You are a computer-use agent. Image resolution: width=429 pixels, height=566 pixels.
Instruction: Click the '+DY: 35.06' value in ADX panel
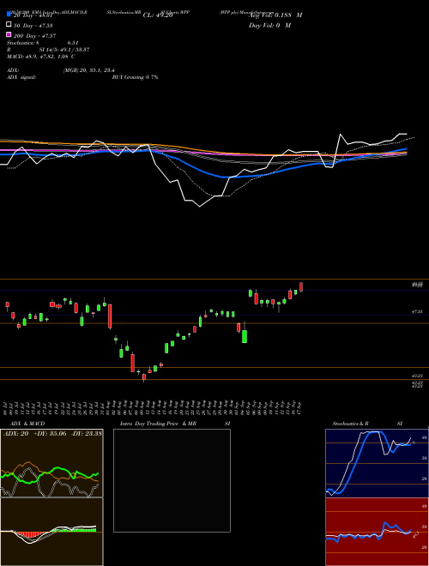click(51, 433)
